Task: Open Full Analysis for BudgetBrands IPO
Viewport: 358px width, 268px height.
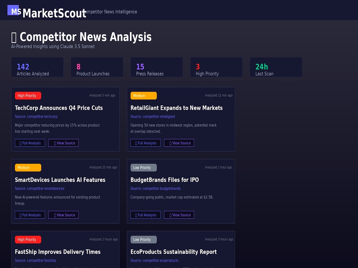Action: (145, 215)
